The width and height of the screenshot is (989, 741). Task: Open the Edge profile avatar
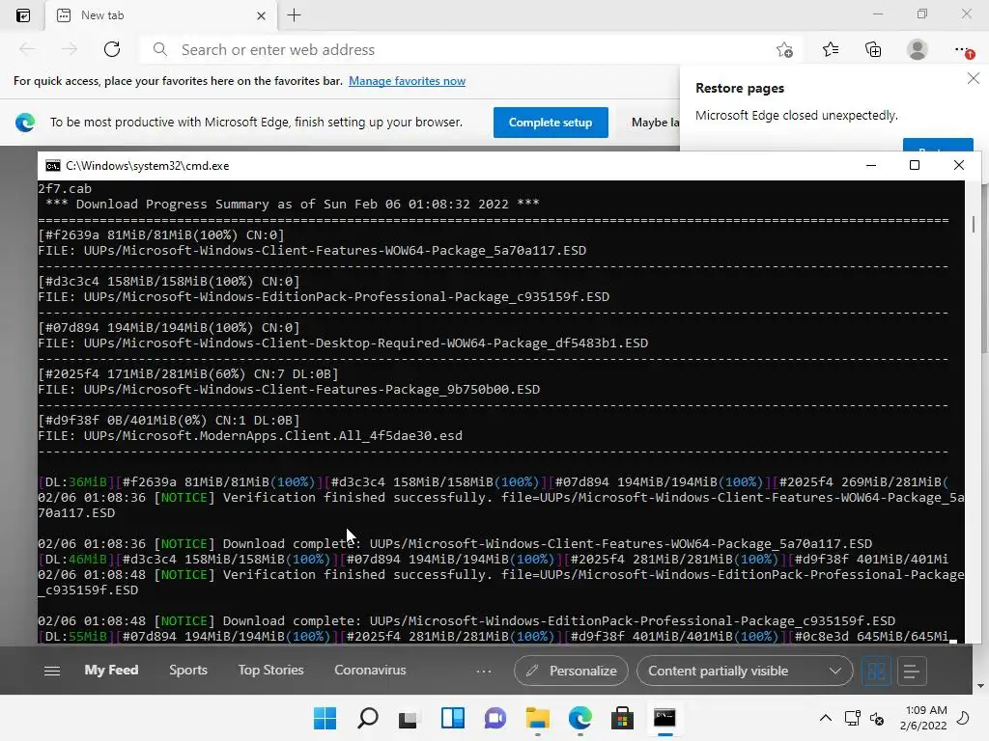click(918, 49)
